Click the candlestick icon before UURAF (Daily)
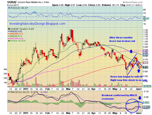The height and width of the screenshot is (115, 152). (x=9, y=29)
